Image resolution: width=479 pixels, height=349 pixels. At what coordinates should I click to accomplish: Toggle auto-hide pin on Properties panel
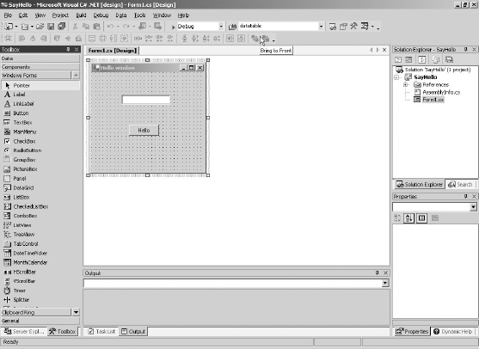click(466, 196)
